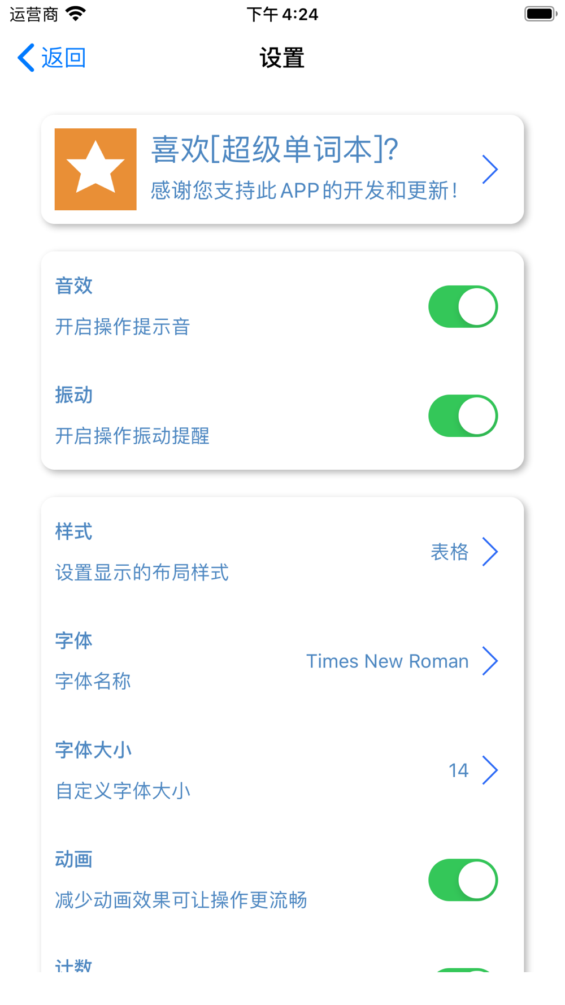Tap the 设置 page title
The height and width of the screenshot is (1005, 565).
click(282, 58)
